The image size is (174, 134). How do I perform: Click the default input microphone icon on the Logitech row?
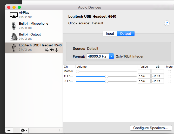click(x=56, y=50)
